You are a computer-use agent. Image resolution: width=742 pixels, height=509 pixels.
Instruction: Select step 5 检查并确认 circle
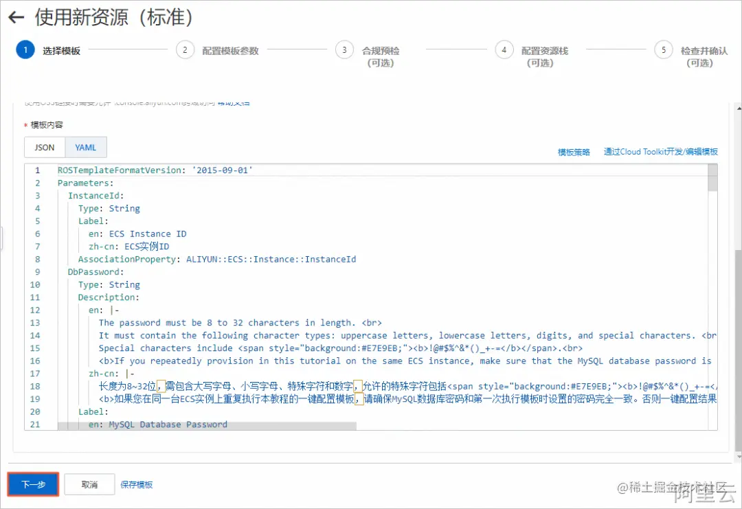[664, 49]
